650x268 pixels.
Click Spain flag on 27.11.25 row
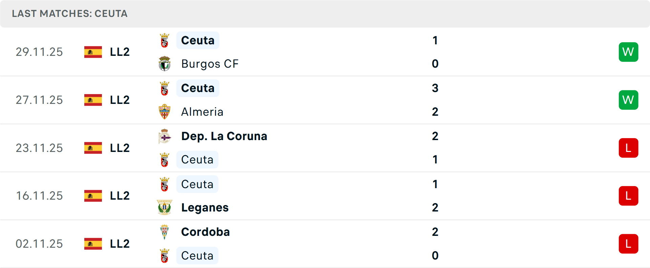click(x=93, y=100)
